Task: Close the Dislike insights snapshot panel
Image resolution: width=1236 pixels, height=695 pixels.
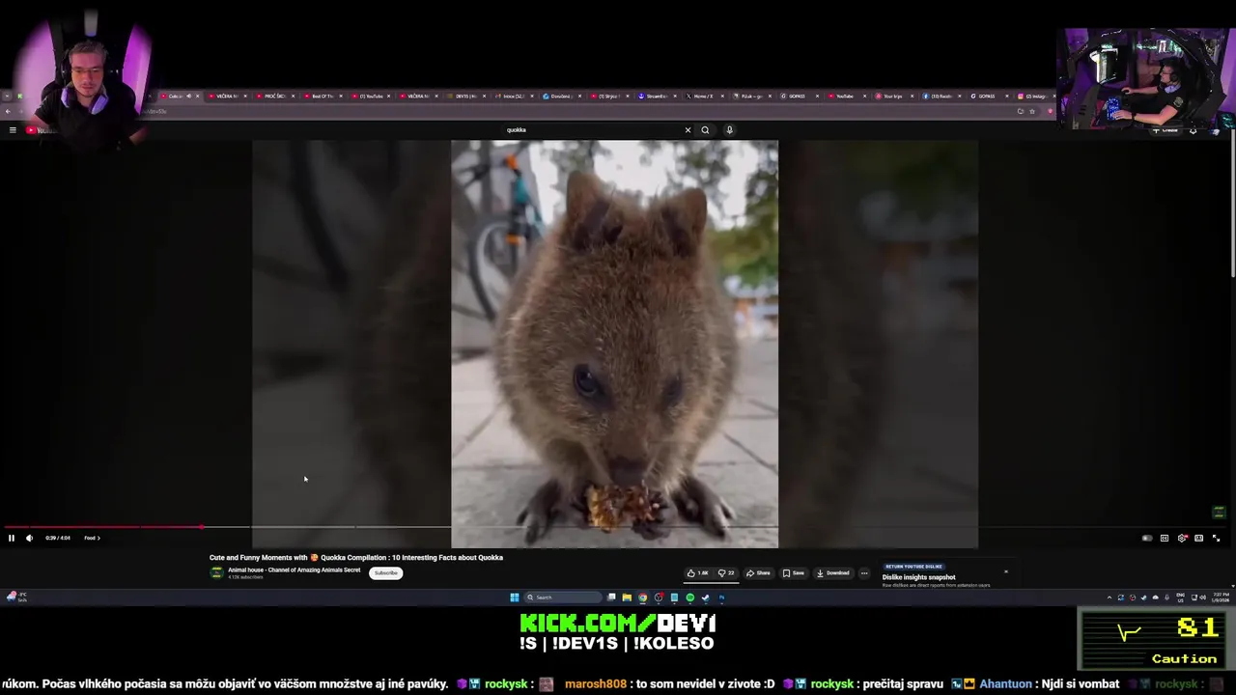Action: click(1005, 571)
